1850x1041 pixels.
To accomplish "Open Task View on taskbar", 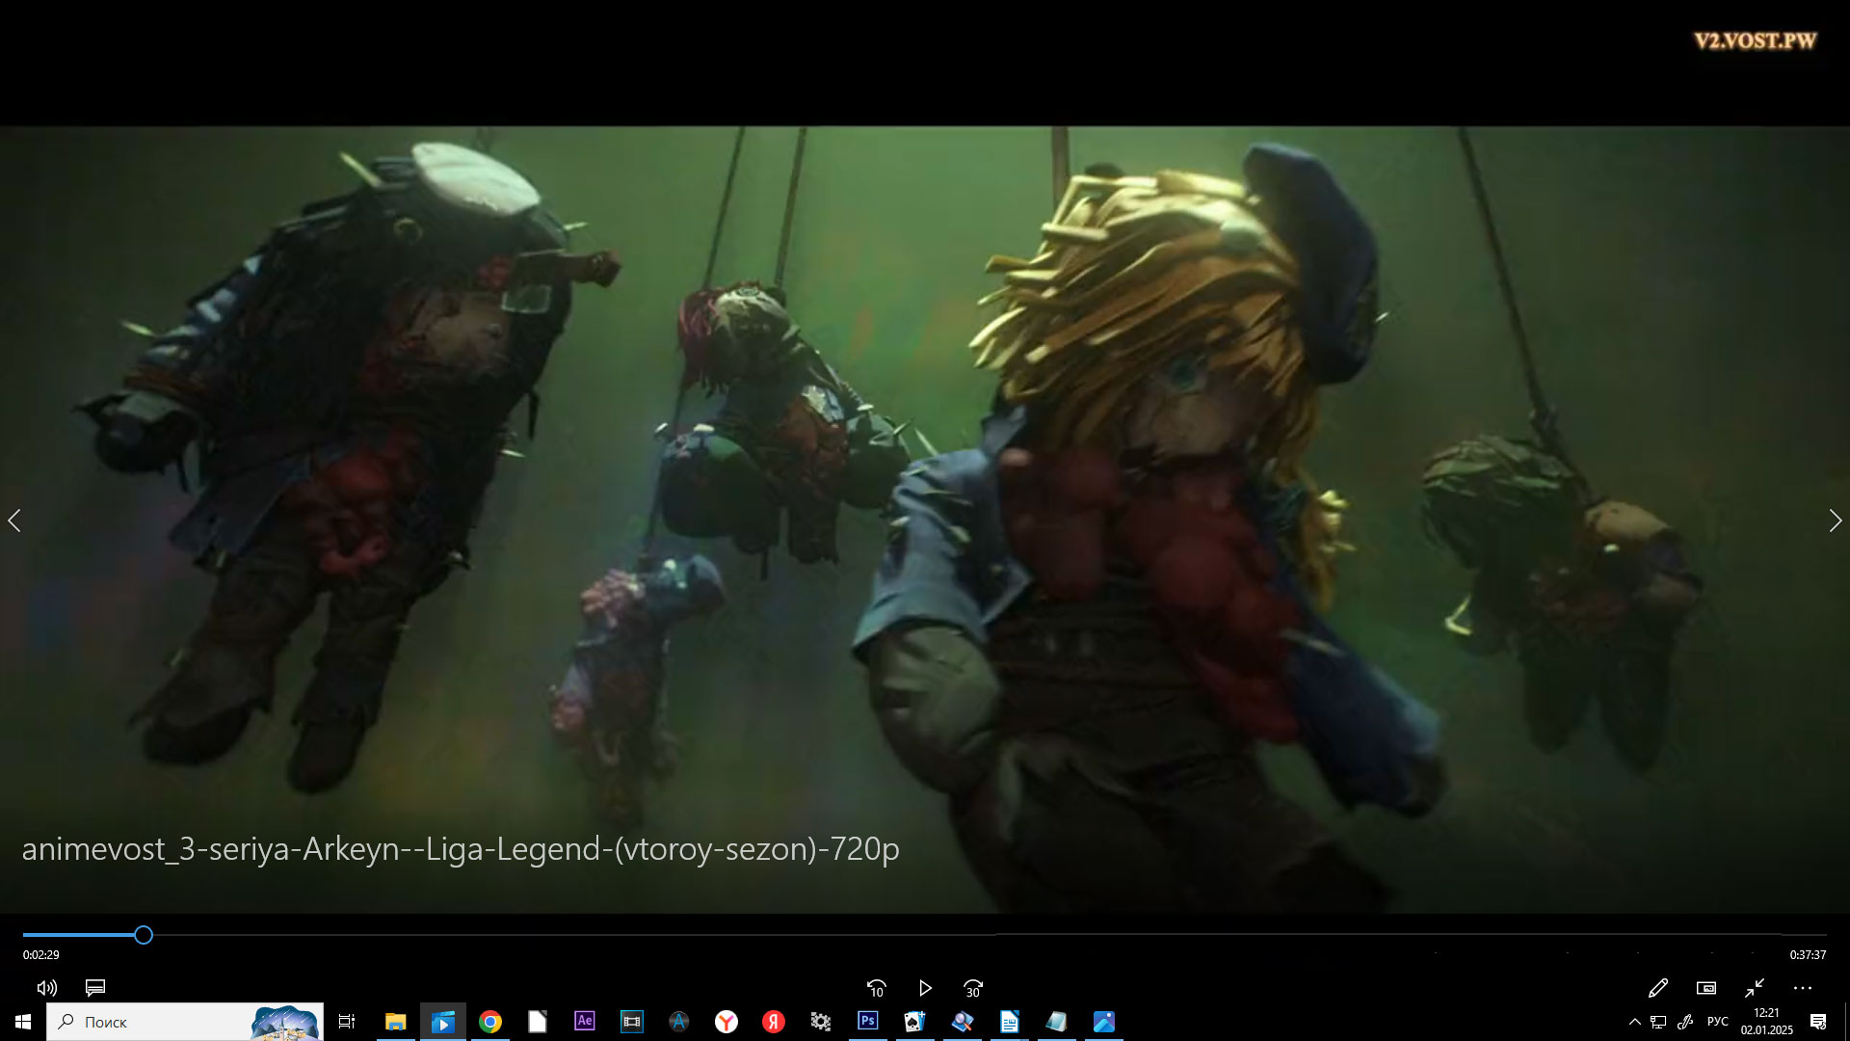I will click(x=347, y=1022).
